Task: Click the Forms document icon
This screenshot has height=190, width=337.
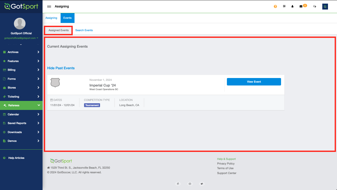Action: click(4, 79)
